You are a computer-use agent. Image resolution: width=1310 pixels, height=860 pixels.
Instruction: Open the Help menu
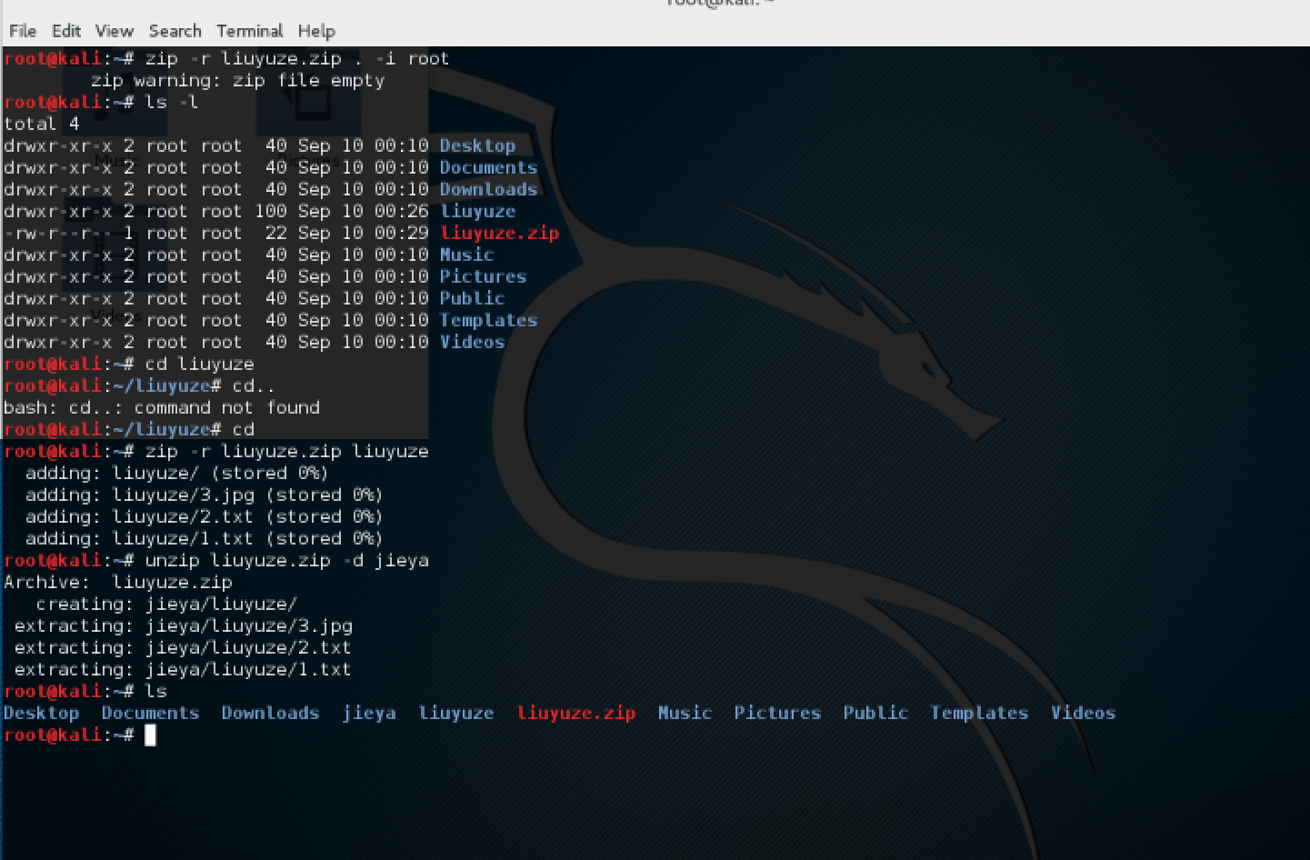316,31
